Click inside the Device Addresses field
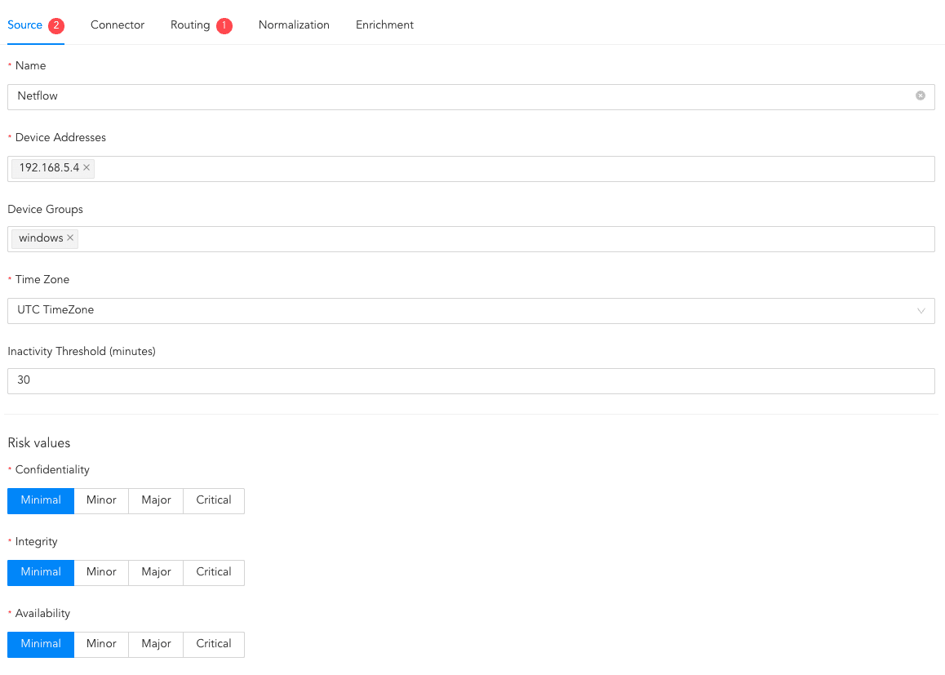 coord(514,169)
